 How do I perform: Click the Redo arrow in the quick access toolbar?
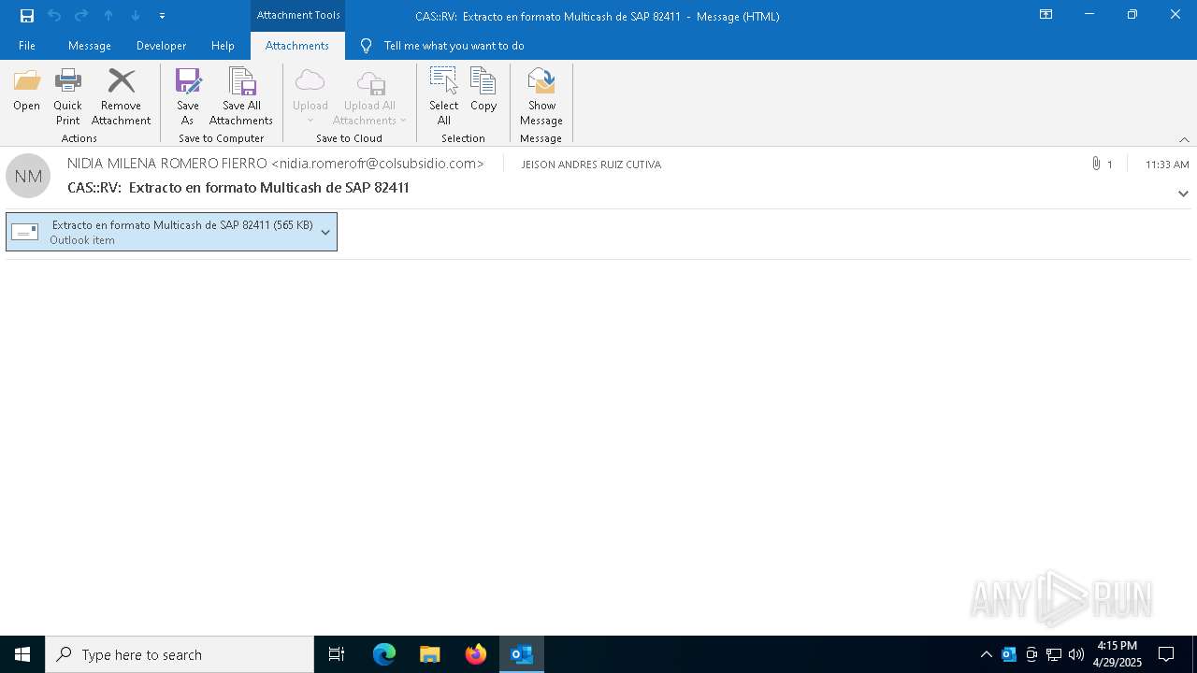(81, 16)
